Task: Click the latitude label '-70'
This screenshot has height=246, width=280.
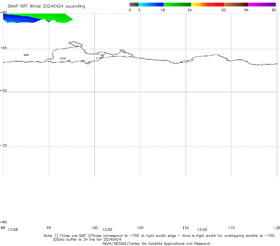Action: click(x=3, y=91)
